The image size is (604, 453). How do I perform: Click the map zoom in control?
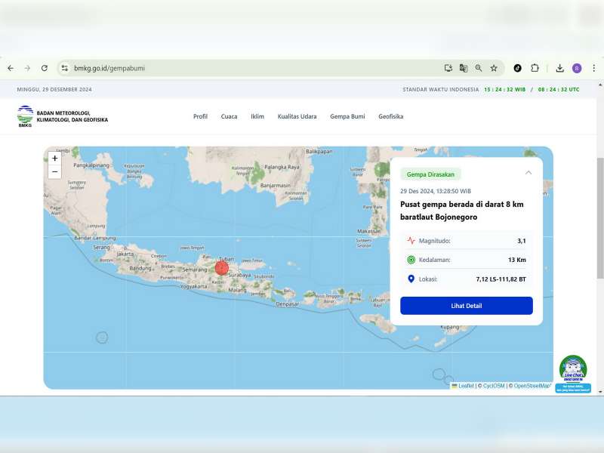click(x=54, y=159)
